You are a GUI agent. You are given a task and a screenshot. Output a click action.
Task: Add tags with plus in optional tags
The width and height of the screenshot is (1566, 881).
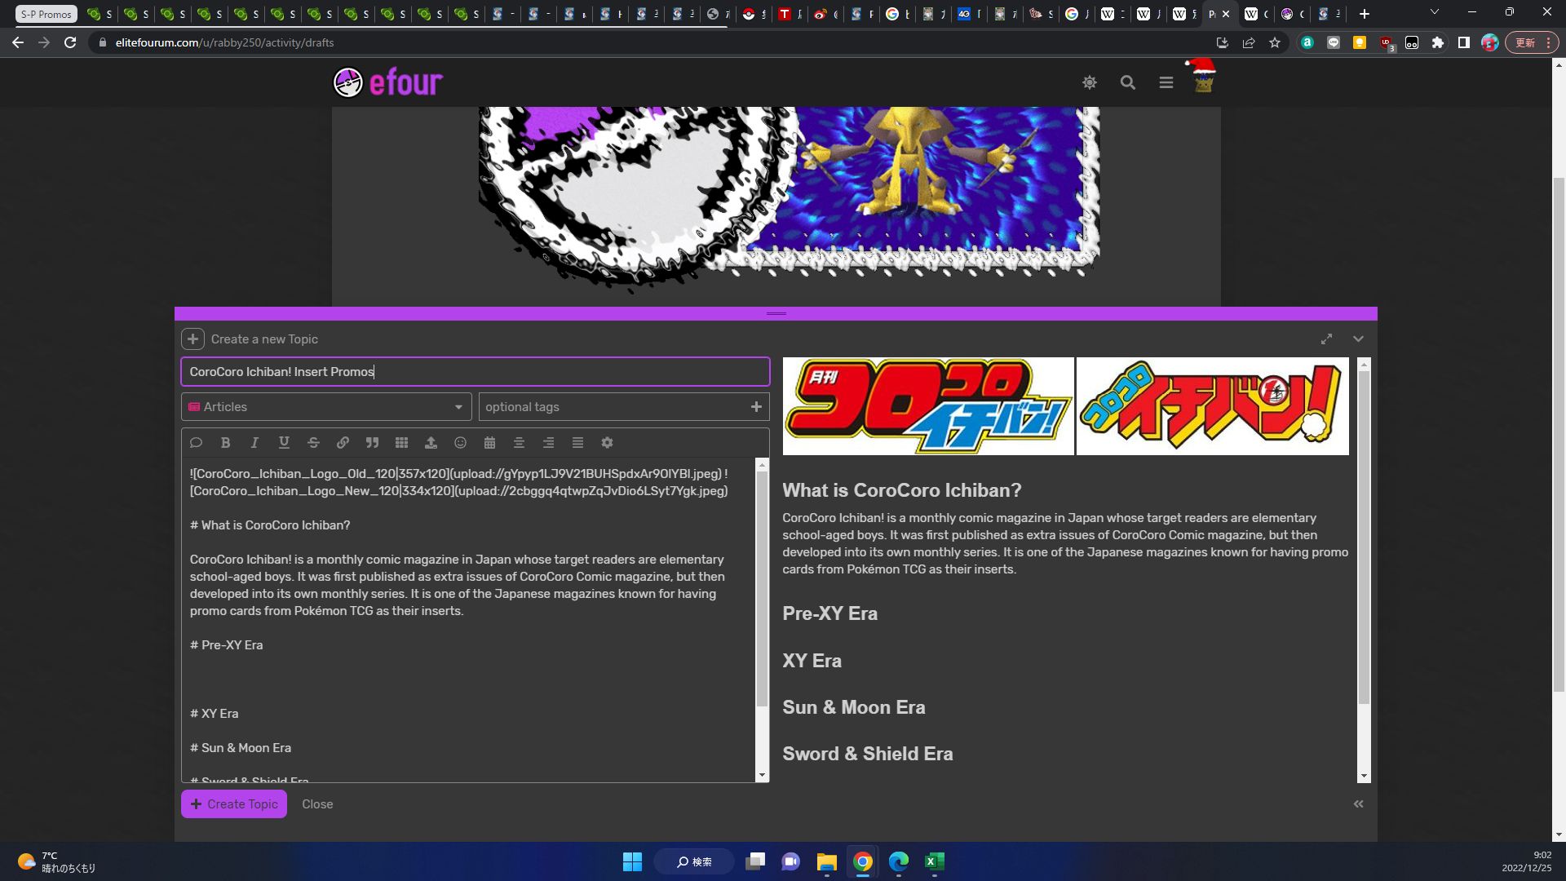point(756,407)
